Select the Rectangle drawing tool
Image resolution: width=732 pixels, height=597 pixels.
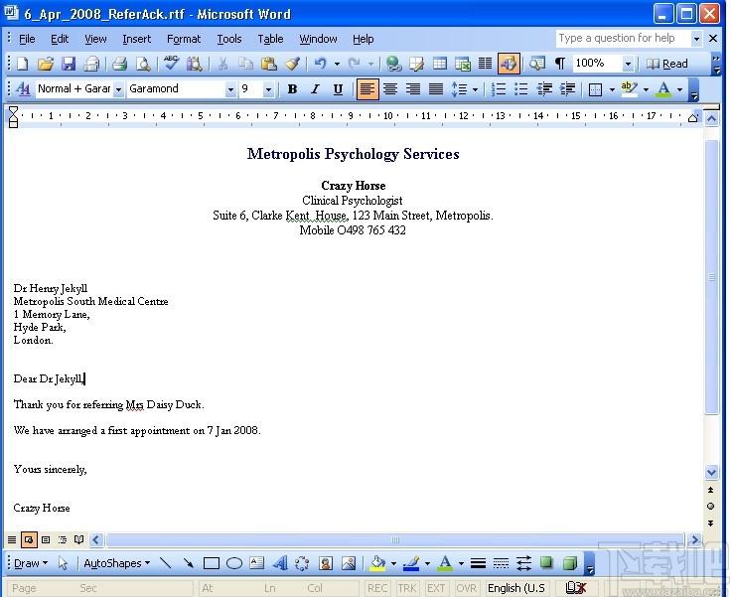click(x=211, y=563)
